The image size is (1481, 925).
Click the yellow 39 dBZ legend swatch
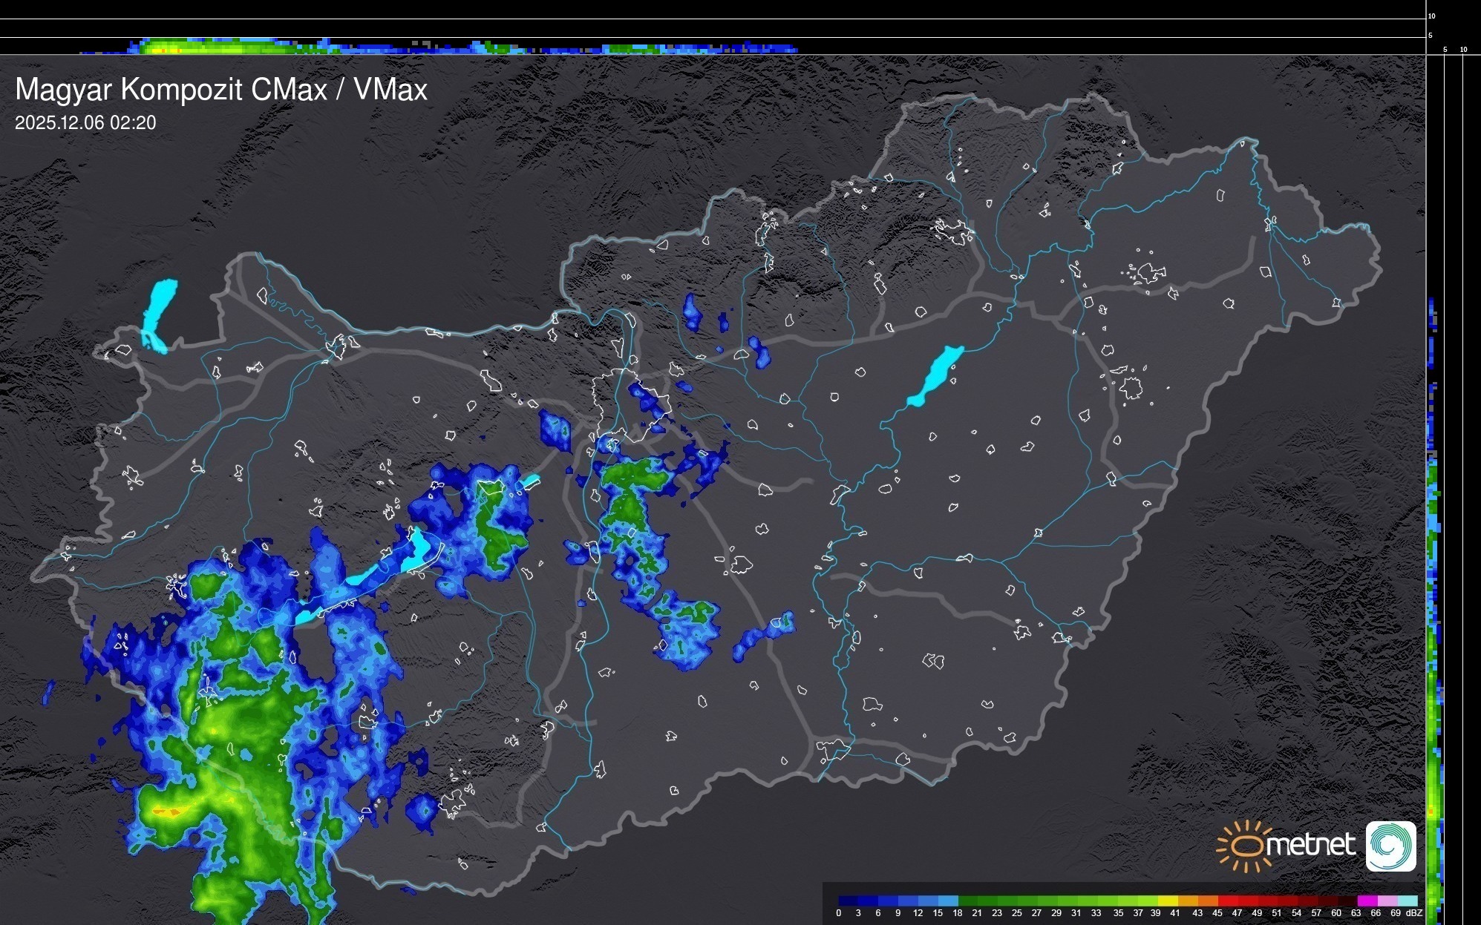(x=1168, y=901)
